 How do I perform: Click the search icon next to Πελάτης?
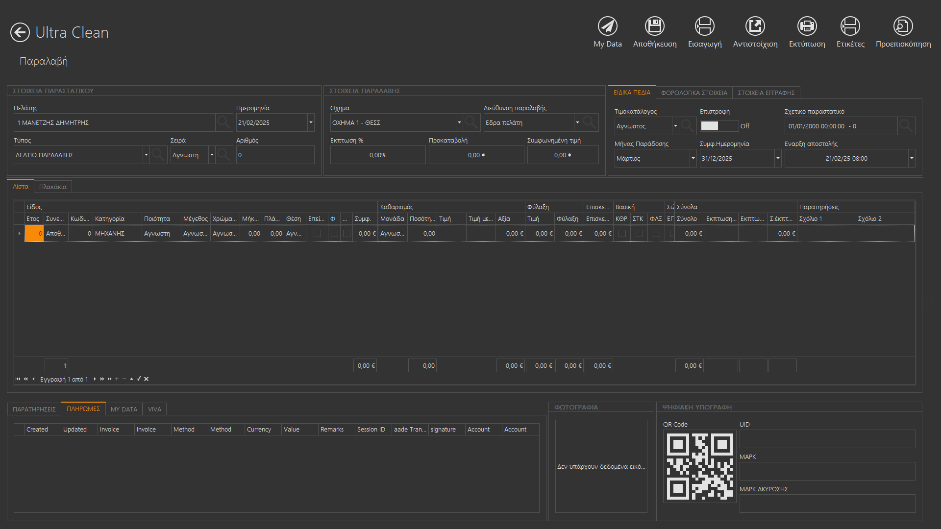click(x=224, y=122)
